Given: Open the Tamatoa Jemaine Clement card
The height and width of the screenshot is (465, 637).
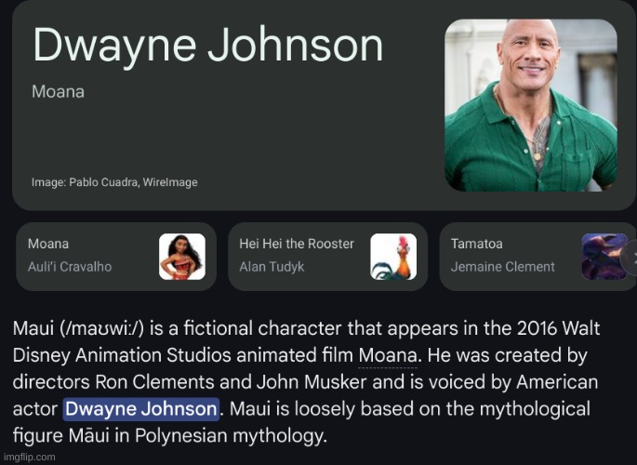Looking at the screenshot, I should (x=537, y=257).
